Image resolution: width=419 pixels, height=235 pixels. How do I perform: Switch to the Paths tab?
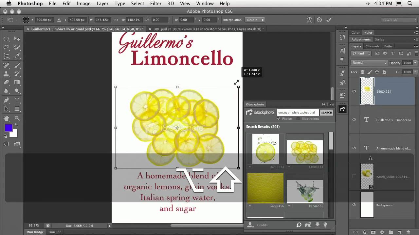388,46
